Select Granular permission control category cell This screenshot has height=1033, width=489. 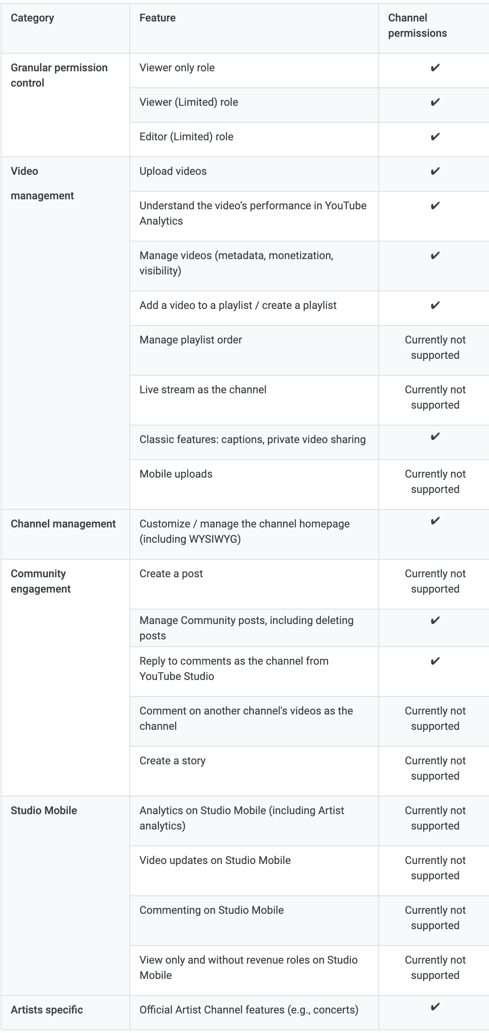click(x=59, y=76)
